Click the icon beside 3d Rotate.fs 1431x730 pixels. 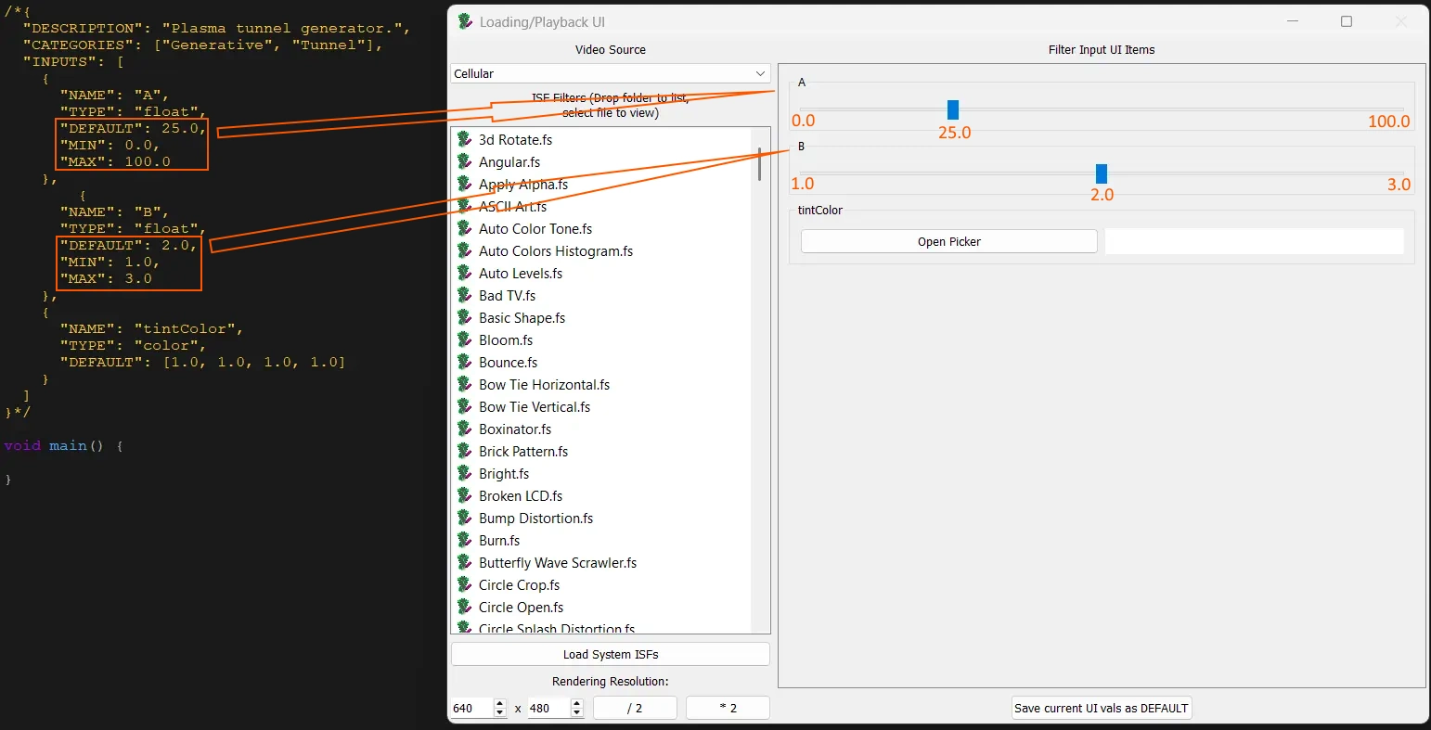coord(465,139)
